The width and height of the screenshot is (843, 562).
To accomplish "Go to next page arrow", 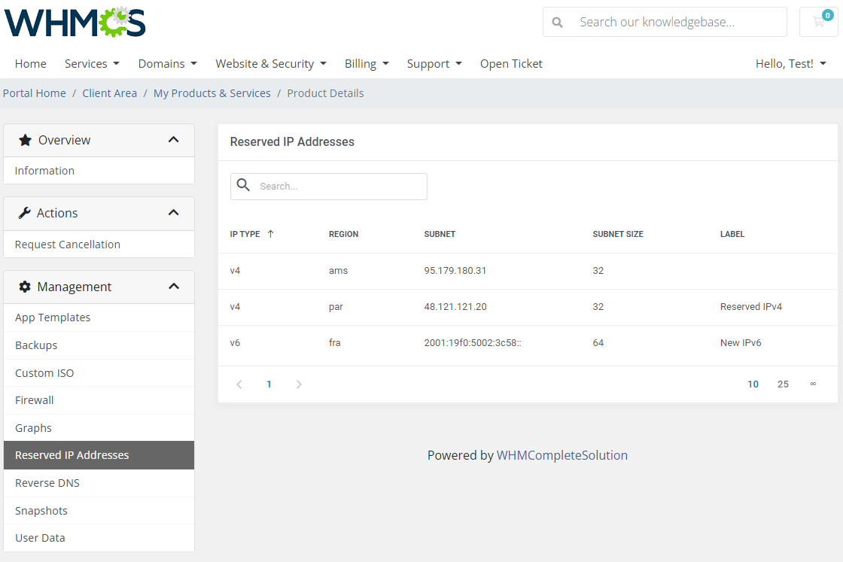I will tap(299, 384).
